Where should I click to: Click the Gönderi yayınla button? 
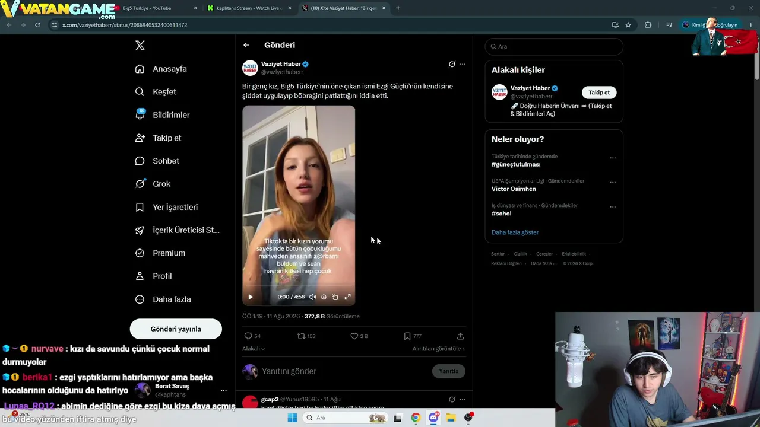coord(176,329)
